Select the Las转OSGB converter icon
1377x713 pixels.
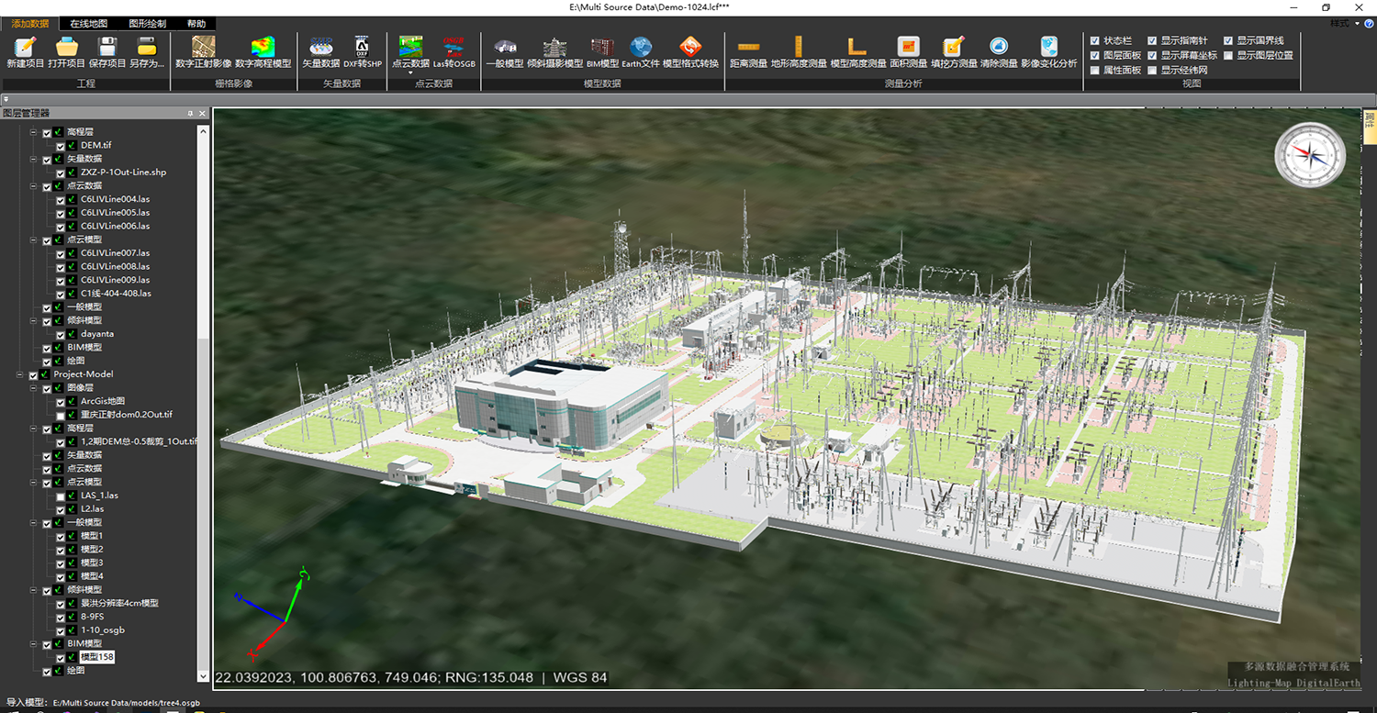point(453,47)
